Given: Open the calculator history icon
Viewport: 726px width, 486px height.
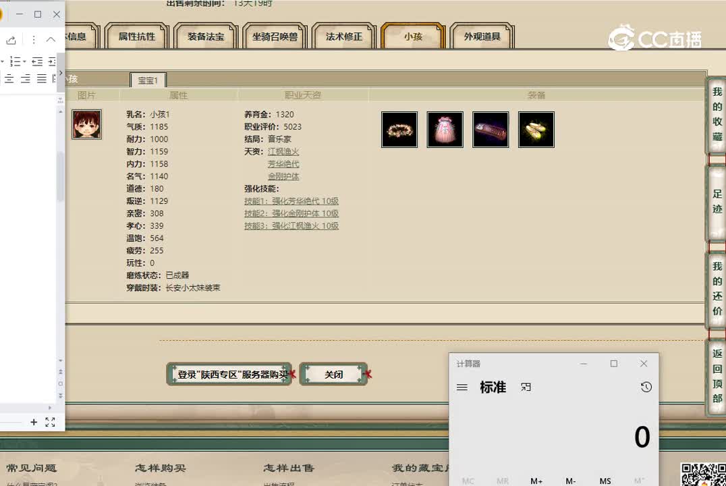Looking at the screenshot, I should pyautogui.click(x=646, y=387).
